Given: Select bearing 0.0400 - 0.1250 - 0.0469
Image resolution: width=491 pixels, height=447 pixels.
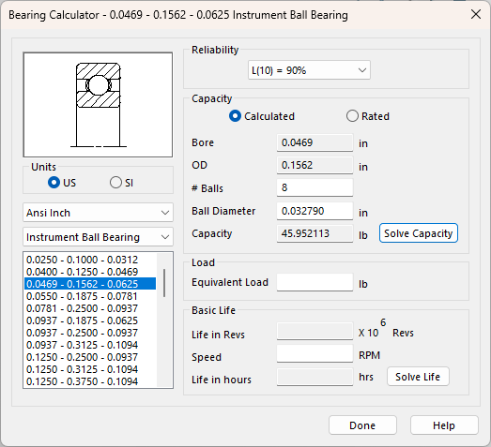Looking at the screenshot, I should click(x=90, y=272).
